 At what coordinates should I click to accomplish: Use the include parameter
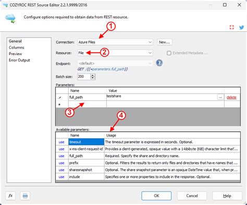click(x=61, y=177)
